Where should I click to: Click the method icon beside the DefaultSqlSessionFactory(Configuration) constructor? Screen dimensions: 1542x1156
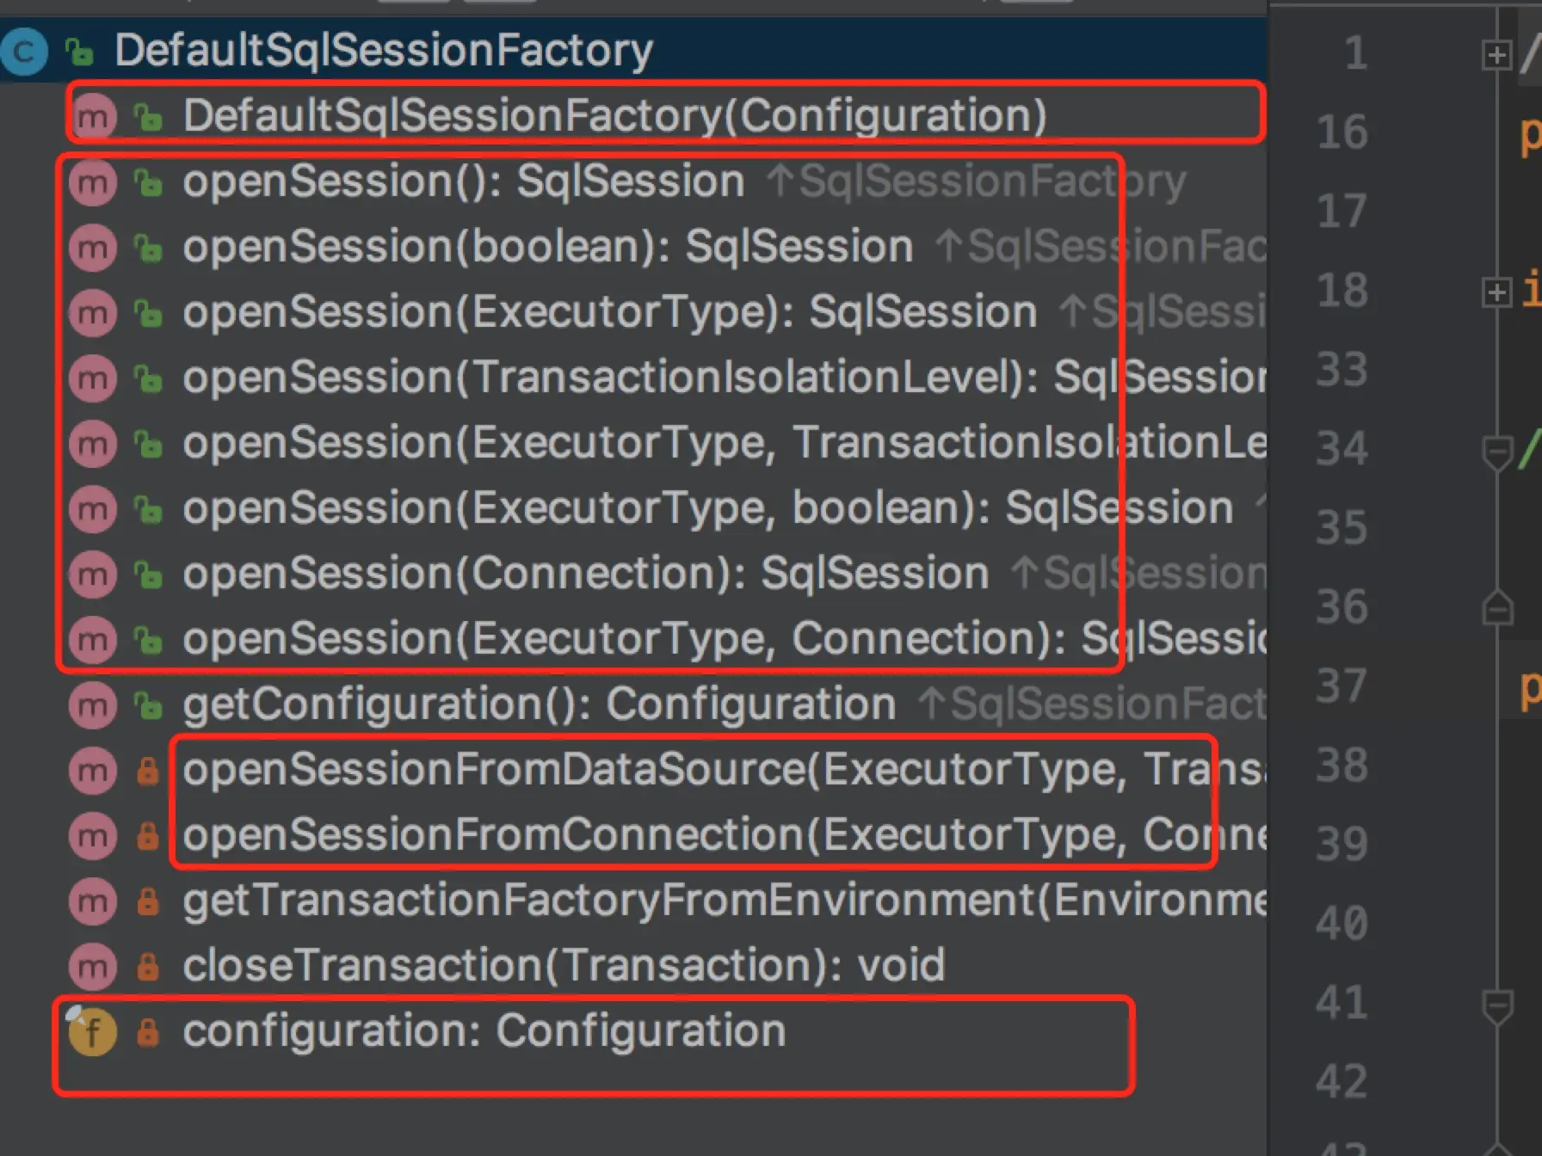pos(93,116)
